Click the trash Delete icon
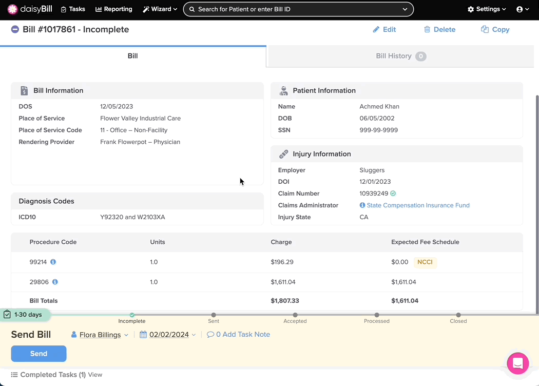Viewport: 539px width, 386px height. (427, 30)
